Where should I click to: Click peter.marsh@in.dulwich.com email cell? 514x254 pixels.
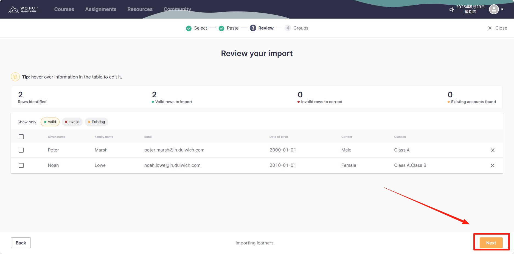click(x=174, y=150)
